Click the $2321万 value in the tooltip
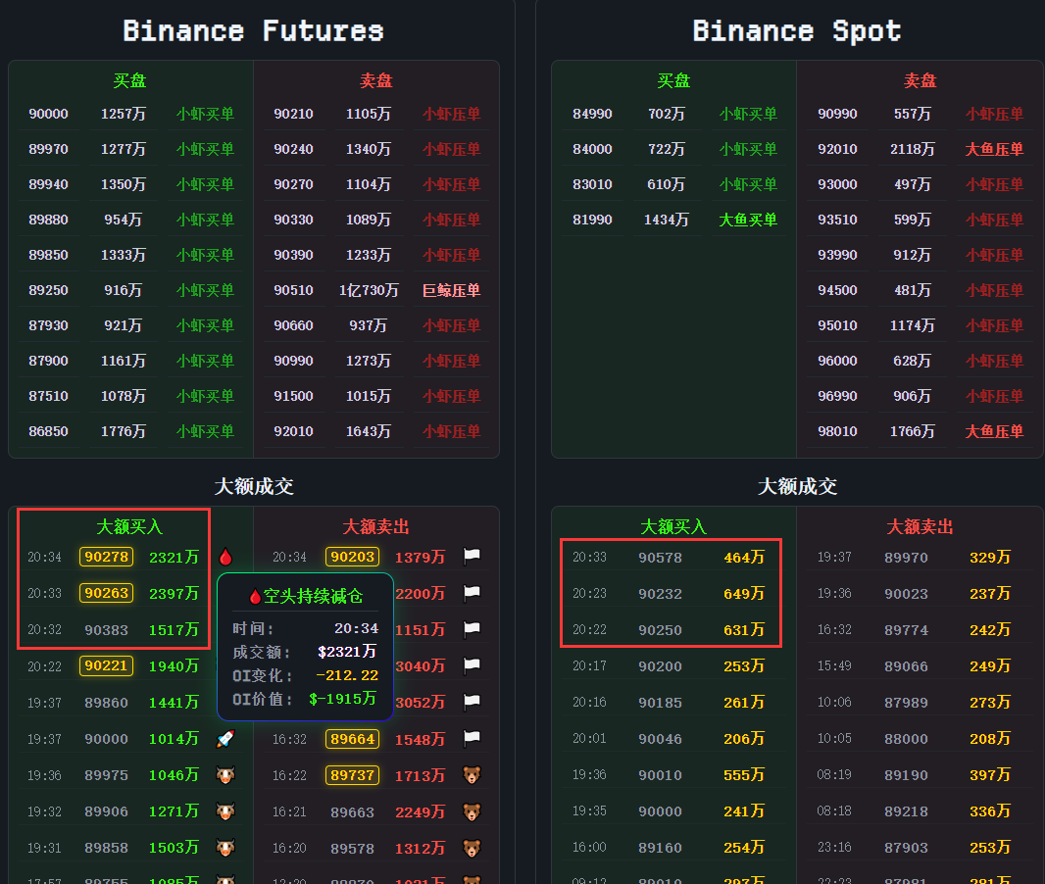1045x884 pixels. [x=347, y=652]
